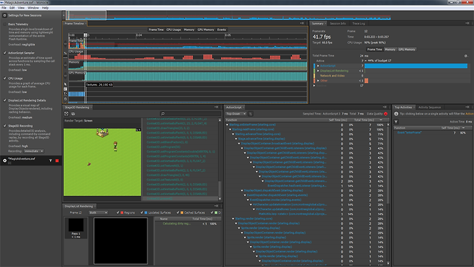Expand the ActionScript row in Summary
Image resolution: width=474 pixels, height=267 pixels.
[x=318, y=66]
